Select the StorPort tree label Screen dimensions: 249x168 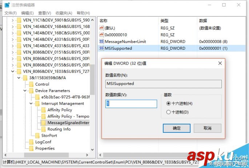point(49,135)
